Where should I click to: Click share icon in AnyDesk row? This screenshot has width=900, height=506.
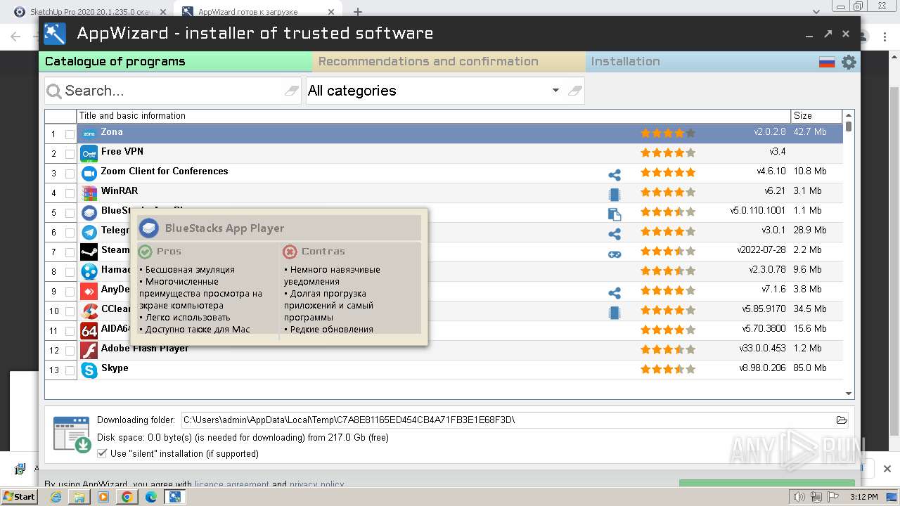[x=615, y=293]
